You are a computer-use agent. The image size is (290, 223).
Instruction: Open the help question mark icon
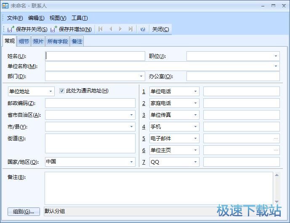point(143,29)
